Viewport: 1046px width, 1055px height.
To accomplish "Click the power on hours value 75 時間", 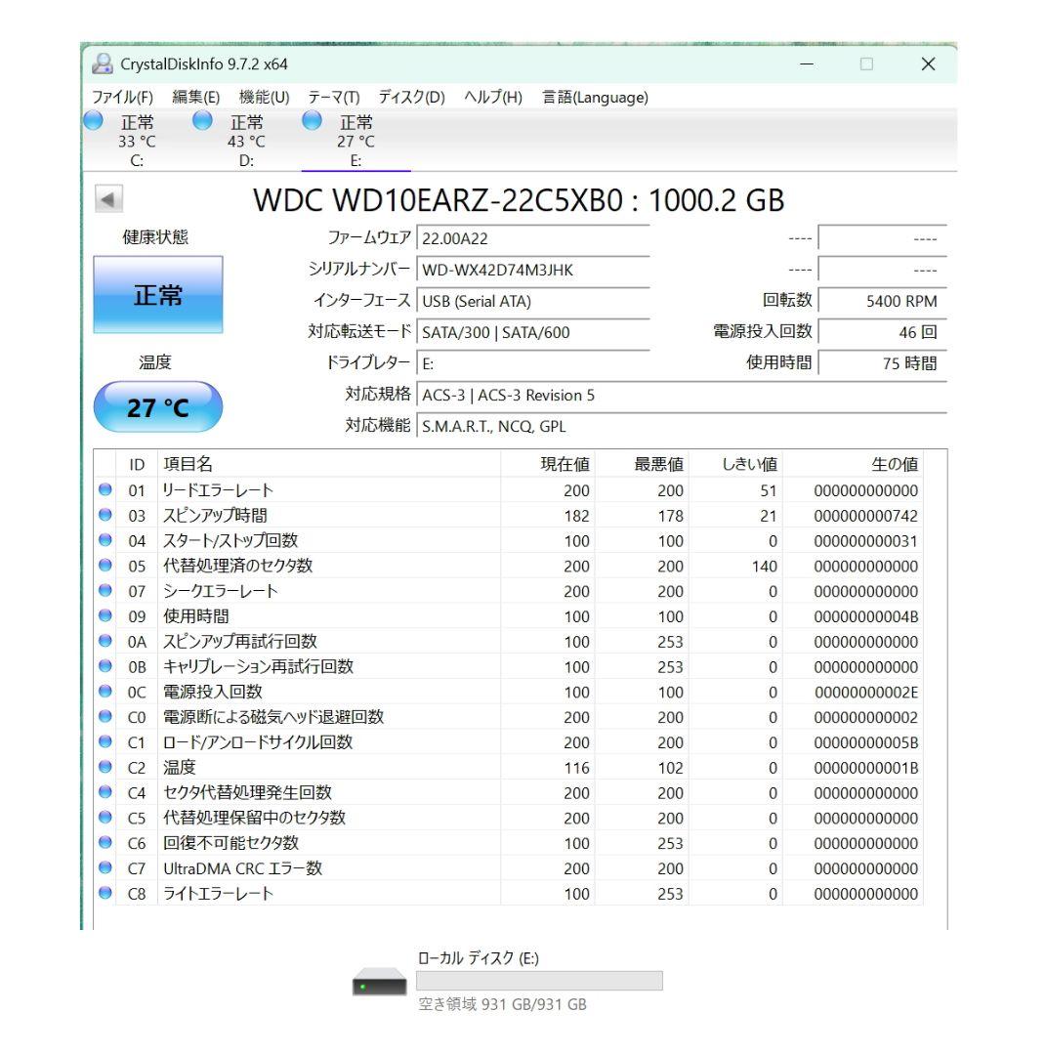I will coord(883,363).
